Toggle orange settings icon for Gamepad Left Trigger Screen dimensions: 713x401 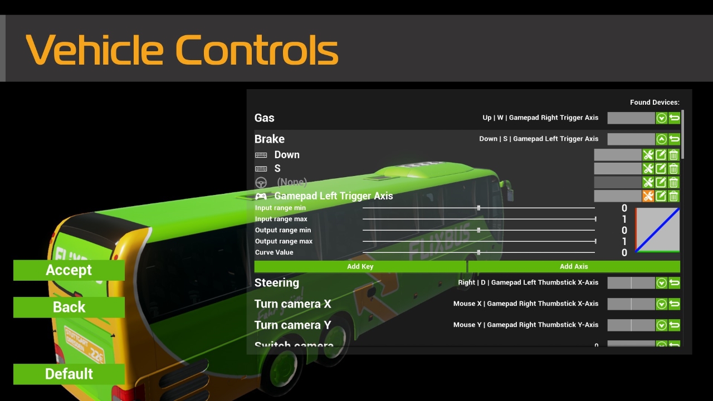tap(648, 196)
